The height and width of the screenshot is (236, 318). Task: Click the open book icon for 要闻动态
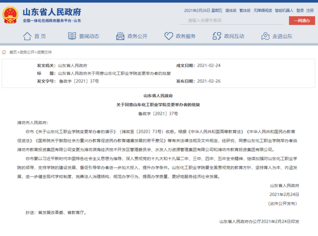tap(72, 36)
